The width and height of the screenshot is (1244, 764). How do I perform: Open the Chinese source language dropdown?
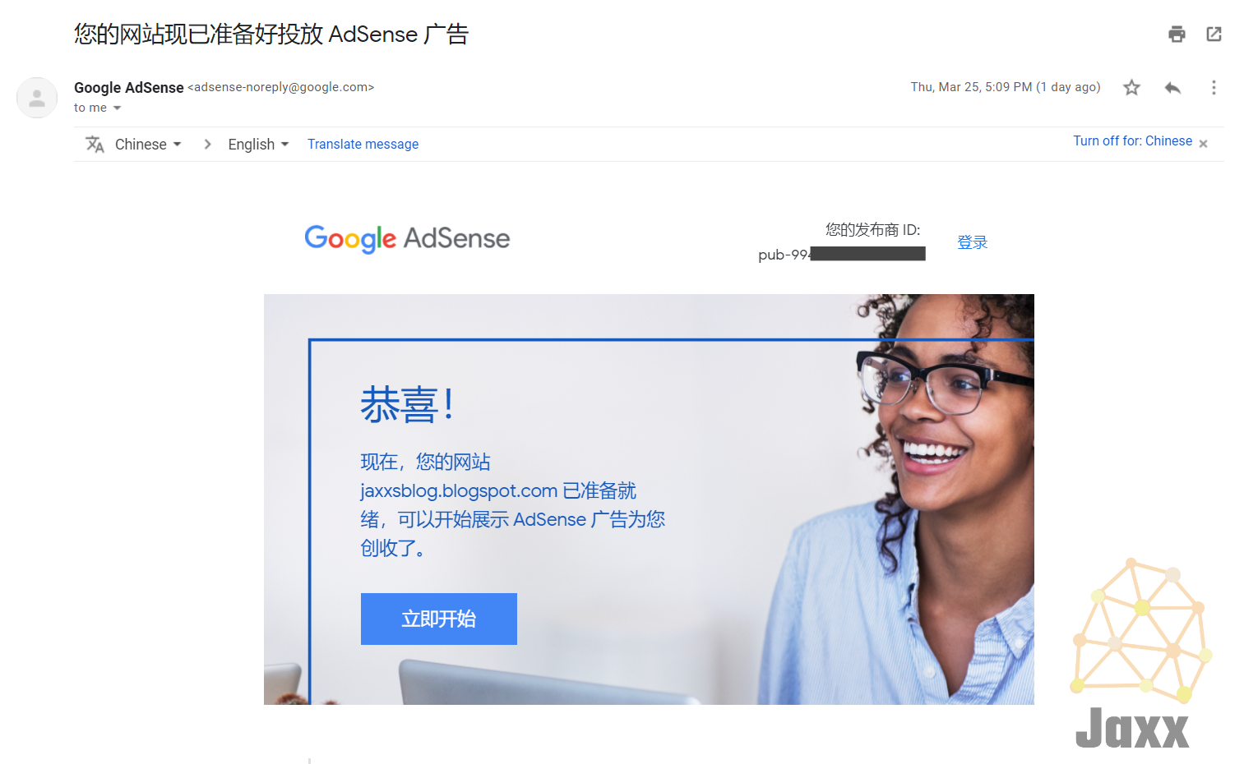pos(148,145)
